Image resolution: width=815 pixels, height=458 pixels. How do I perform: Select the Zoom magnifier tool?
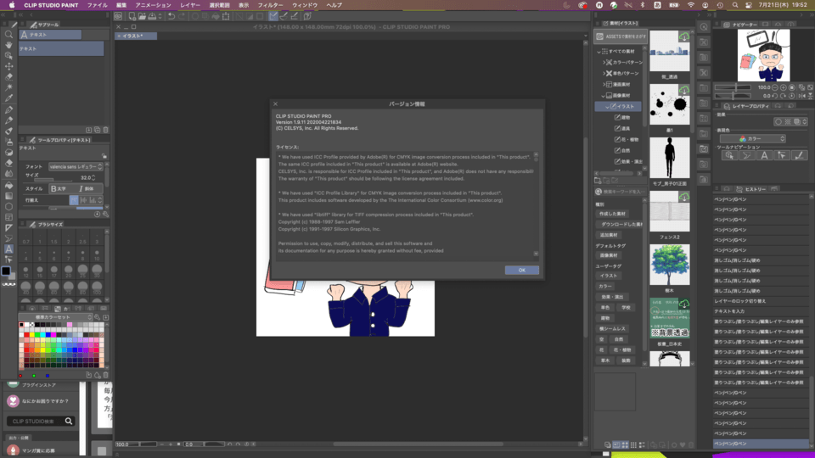click(x=8, y=34)
